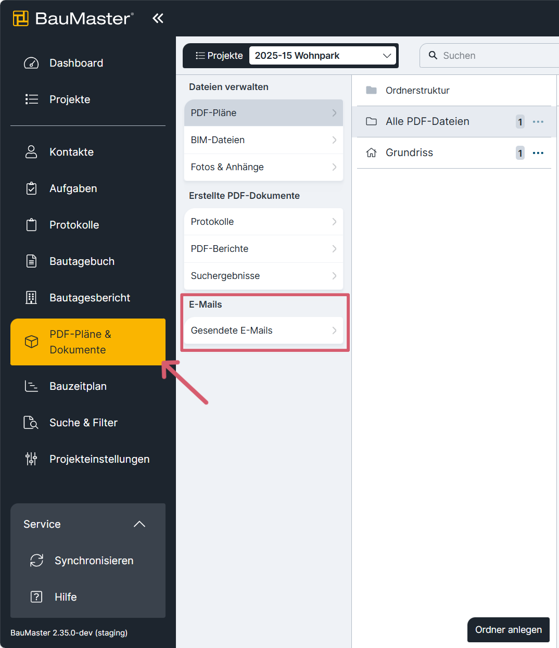Open project dropdown 2025-15 Wohnpark
This screenshot has height=648, width=559.
coord(323,56)
